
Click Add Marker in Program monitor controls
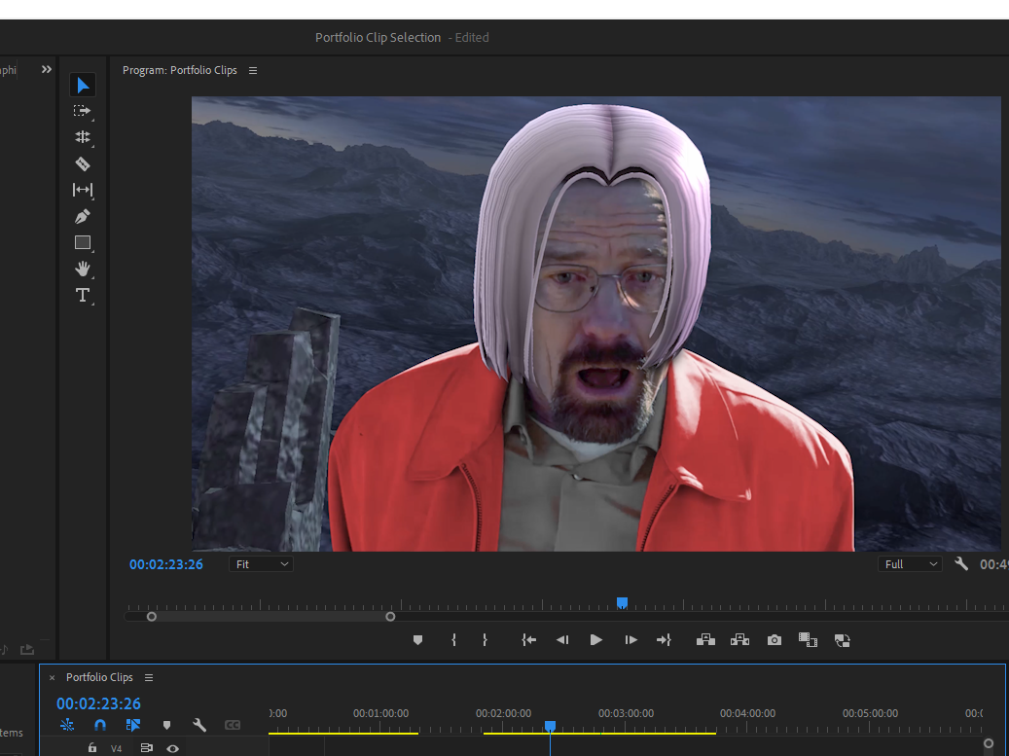point(417,640)
